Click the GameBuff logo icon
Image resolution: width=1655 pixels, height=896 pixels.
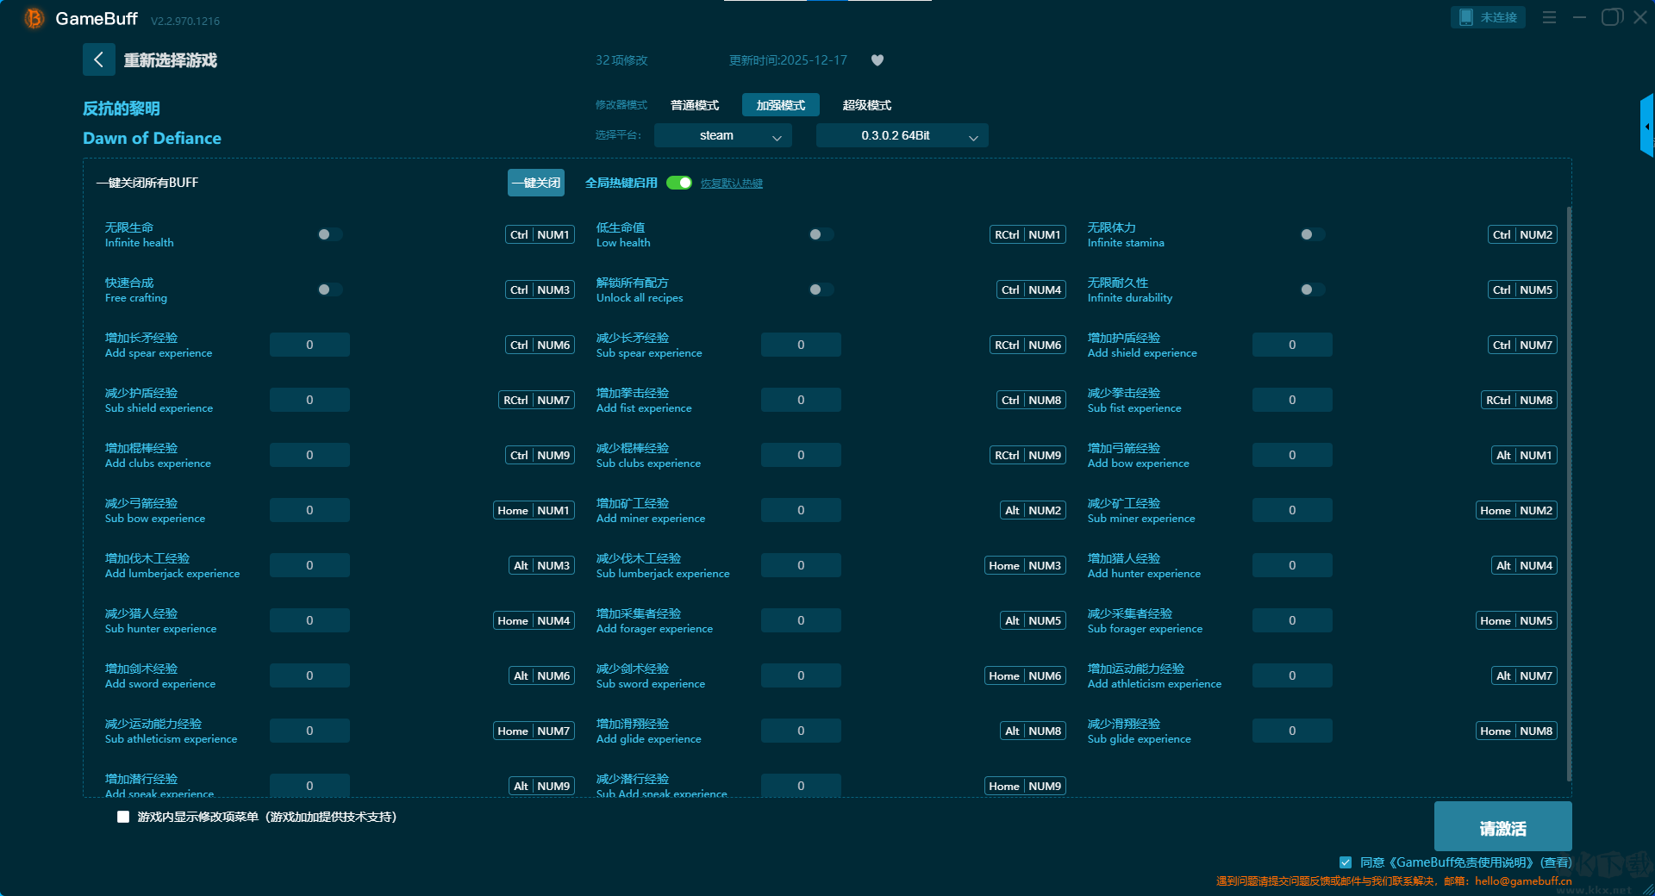tap(34, 18)
